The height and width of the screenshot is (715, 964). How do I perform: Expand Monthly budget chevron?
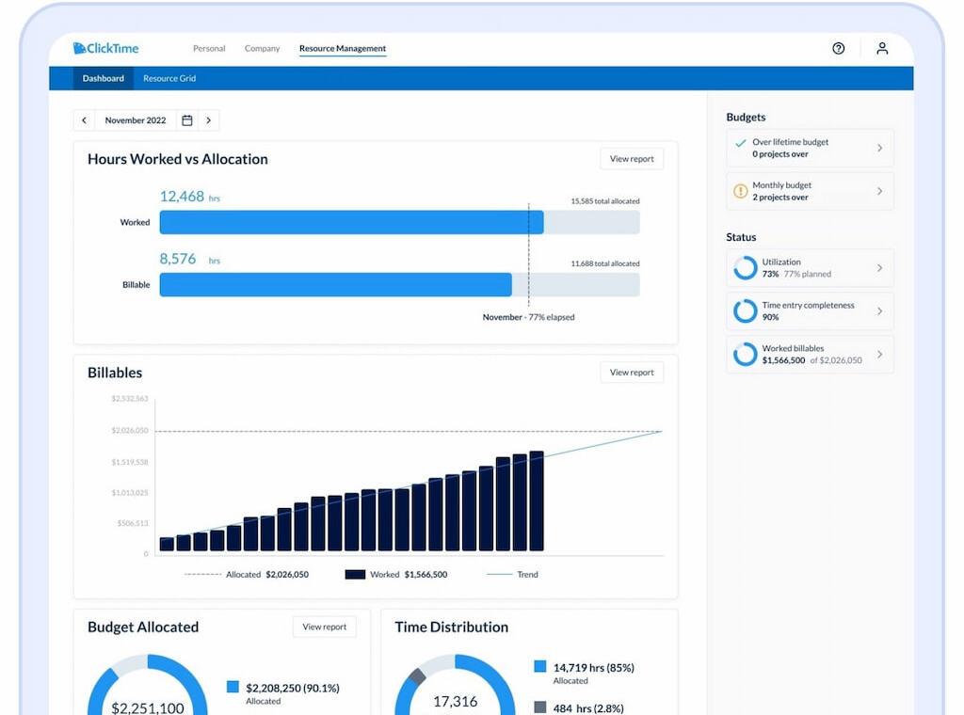tap(880, 191)
